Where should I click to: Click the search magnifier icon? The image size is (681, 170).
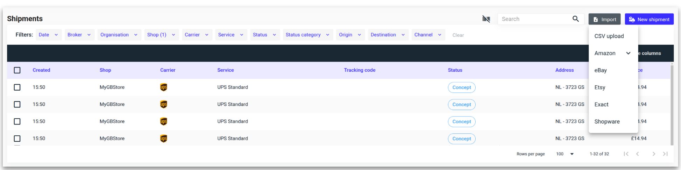point(575,19)
